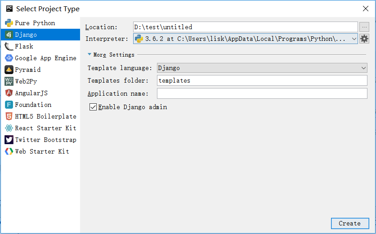Image resolution: width=376 pixels, height=234 pixels.
Task: Collapse the More Settings section
Action: coord(90,55)
